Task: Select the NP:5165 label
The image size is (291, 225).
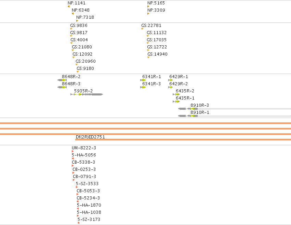Action: coord(156,3)
